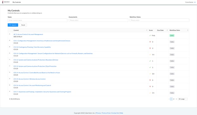Viewport: 197px width, 115px height.
Task: Click the red X score icon for CIS 1
Action: pos(150,42)
